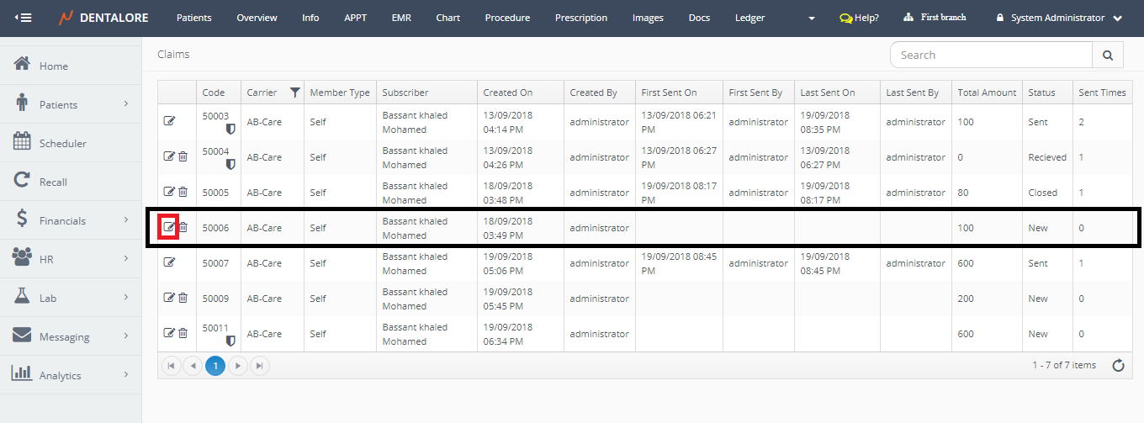This screenshot has height=423, width=1144.
Task: Sort by Total Amount column header
Action: click(x=987, y=93)
